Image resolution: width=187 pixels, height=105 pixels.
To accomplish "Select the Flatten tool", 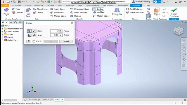I will click(x=76, y=16).
